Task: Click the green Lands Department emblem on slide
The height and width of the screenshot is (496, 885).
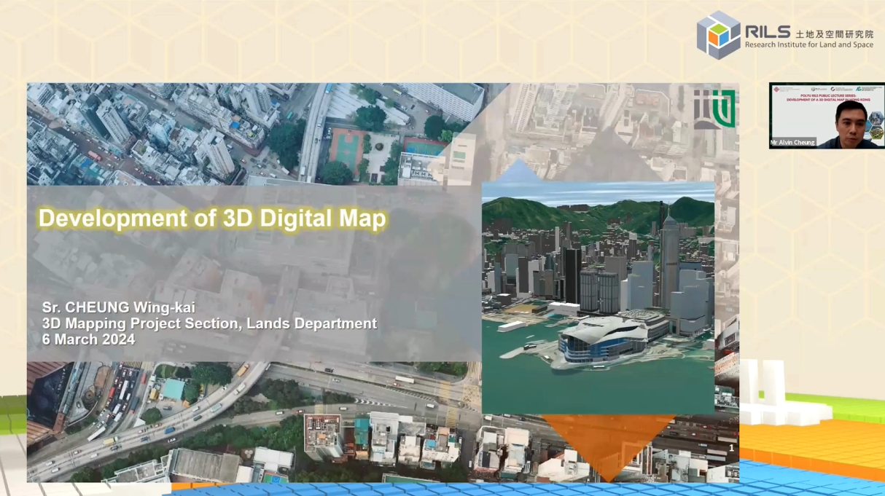Action: point(714,109)
